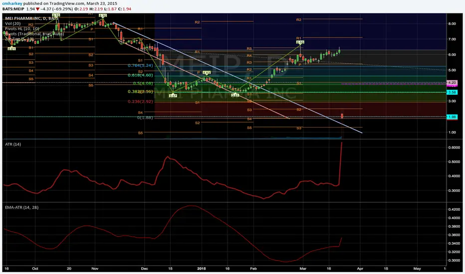Viewport: 465px width, 274px height.
Task: Click the BATS:MEIP symbol label
Action: click(x=13, y=9)
